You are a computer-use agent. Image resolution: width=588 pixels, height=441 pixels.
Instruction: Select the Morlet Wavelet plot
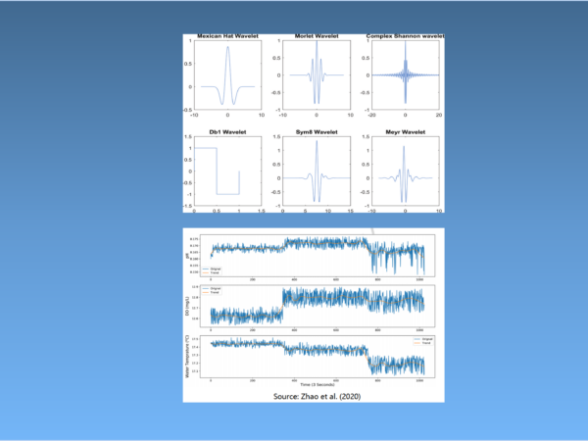pyautogui.click(x=316, y=77)
